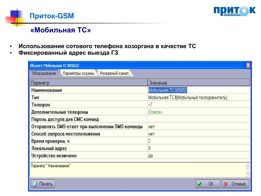Select Время проверки, ч row label
The height and width of the screenshot is (196, 261).
[x=50, y=141]
